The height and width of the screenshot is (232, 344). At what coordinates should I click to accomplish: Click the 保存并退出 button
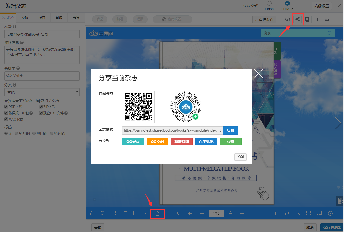pos(332,227)
